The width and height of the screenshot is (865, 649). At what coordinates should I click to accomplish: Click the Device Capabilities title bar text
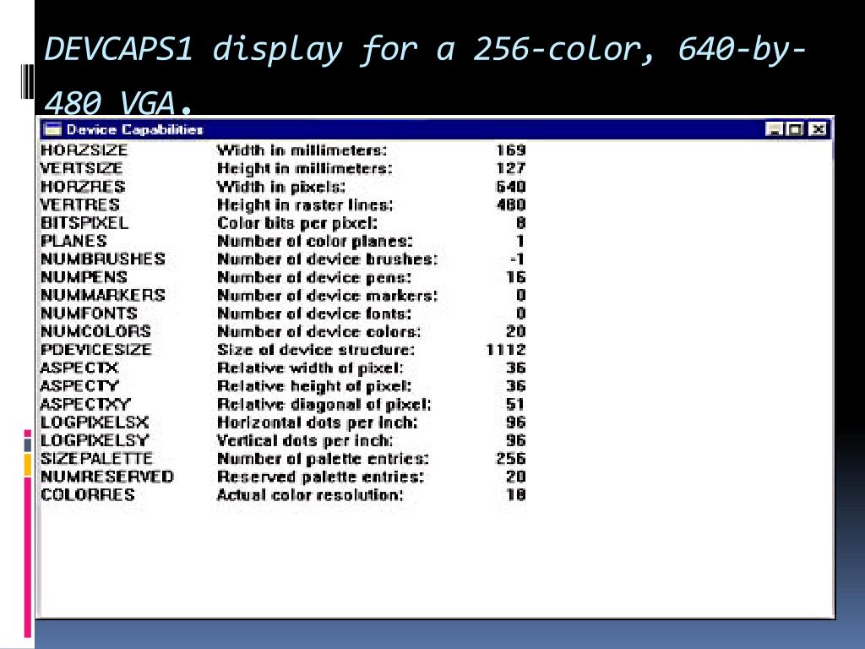click(x=134, y=129)
